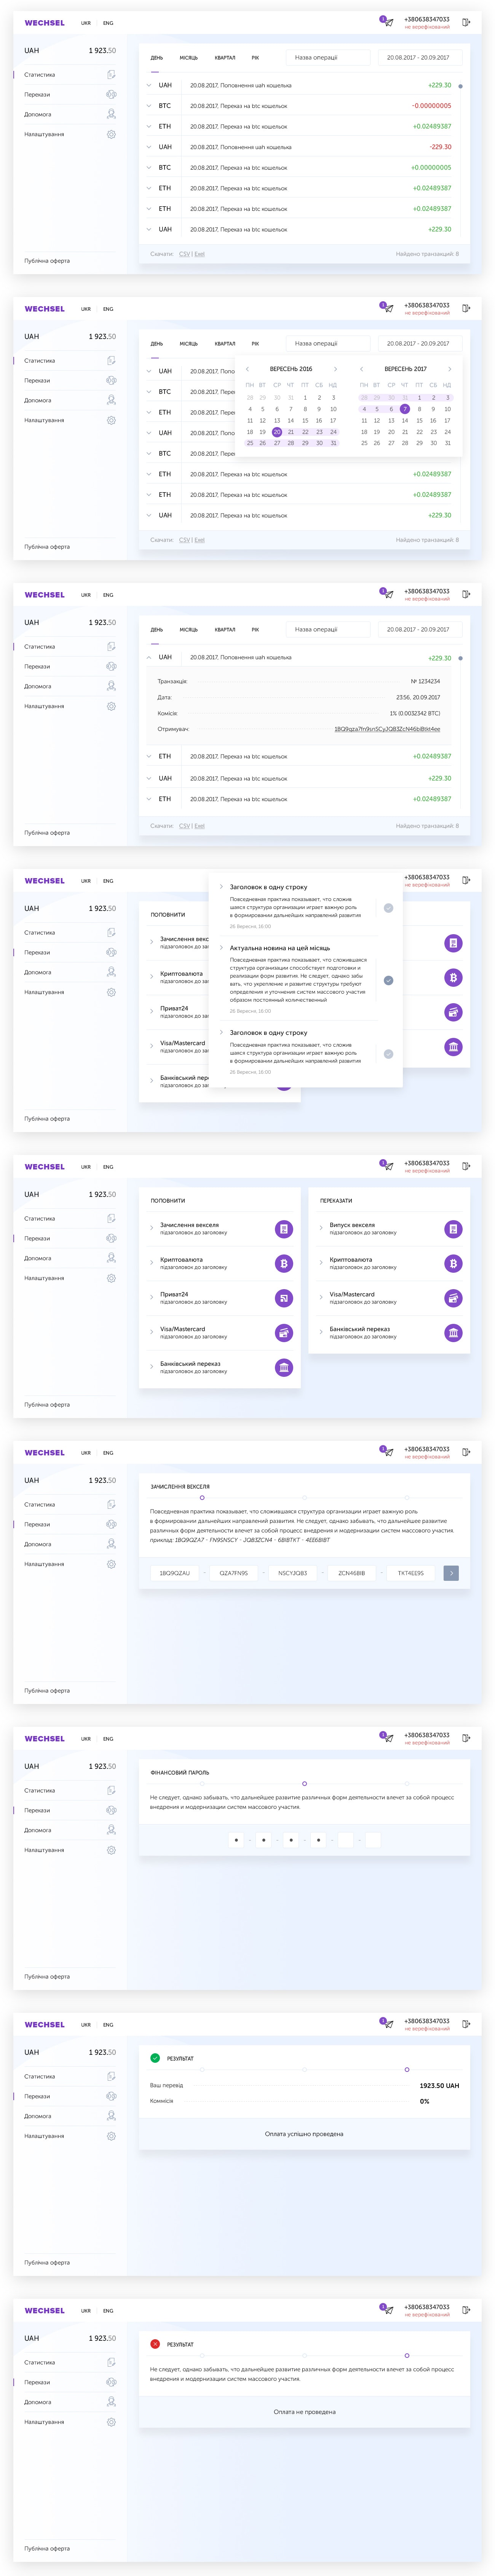Click the 'Оплата успішно проведена' button

(303, 2134)
